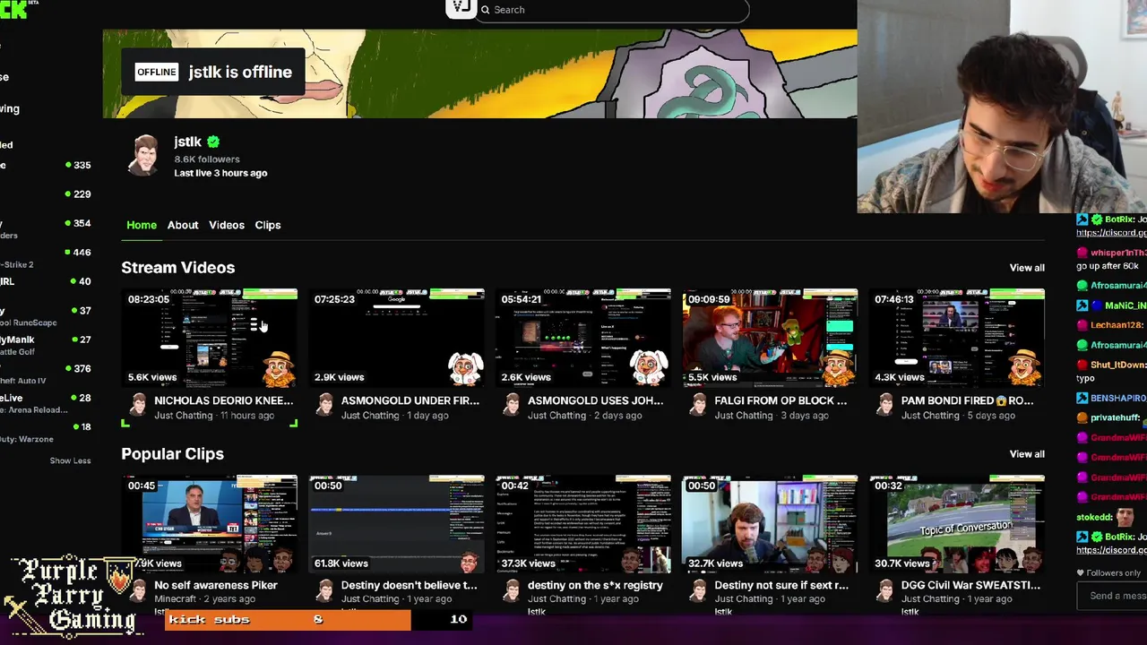Click channel avatar beside Destiny not sure clip

(x=697, y=591)
